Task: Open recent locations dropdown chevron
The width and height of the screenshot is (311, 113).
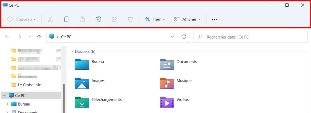Action: 29,37
